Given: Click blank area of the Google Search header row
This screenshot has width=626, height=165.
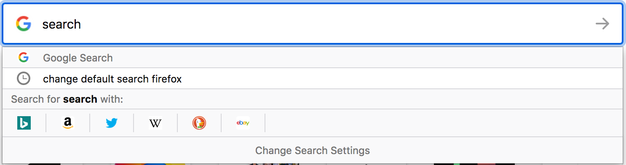Looking at the screenshot, I should coord(367,58).
